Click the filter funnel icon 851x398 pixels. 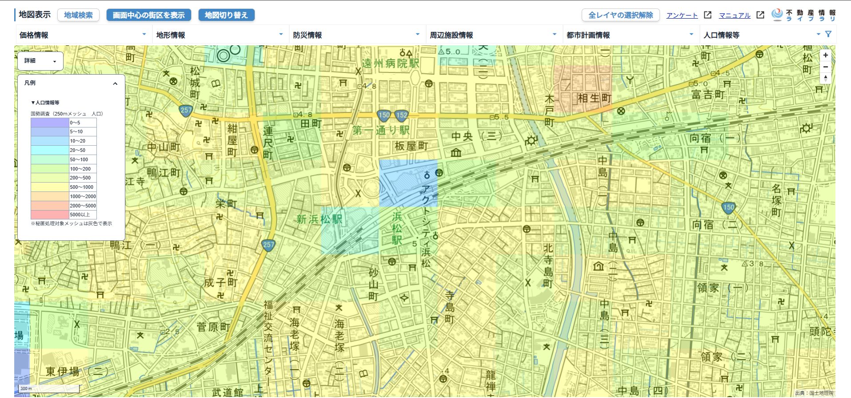click(828, 34)
